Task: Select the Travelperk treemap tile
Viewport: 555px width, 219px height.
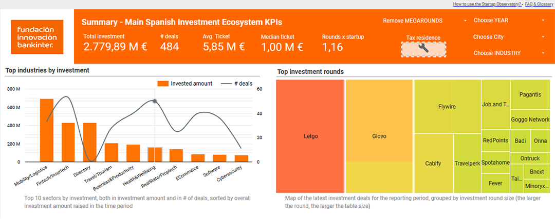Action: pyautogui.click(x=467, y=163)
